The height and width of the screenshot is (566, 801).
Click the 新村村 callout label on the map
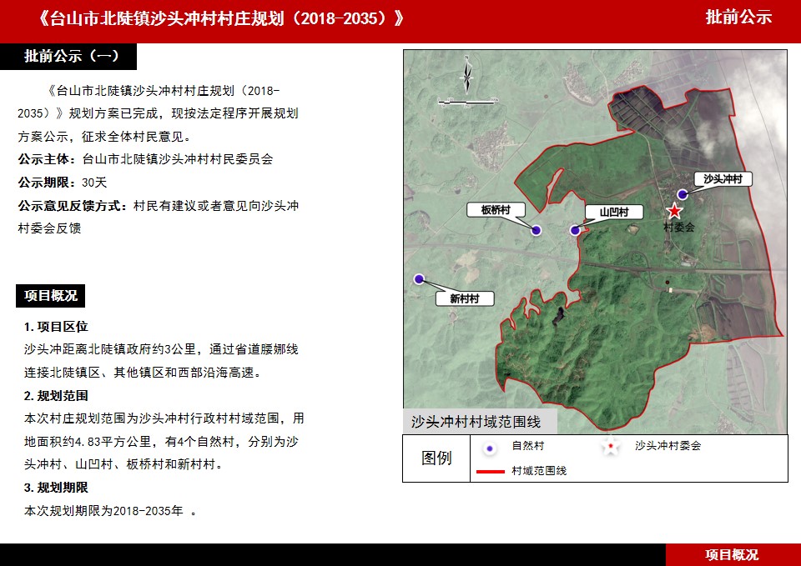tap(465, 298)
